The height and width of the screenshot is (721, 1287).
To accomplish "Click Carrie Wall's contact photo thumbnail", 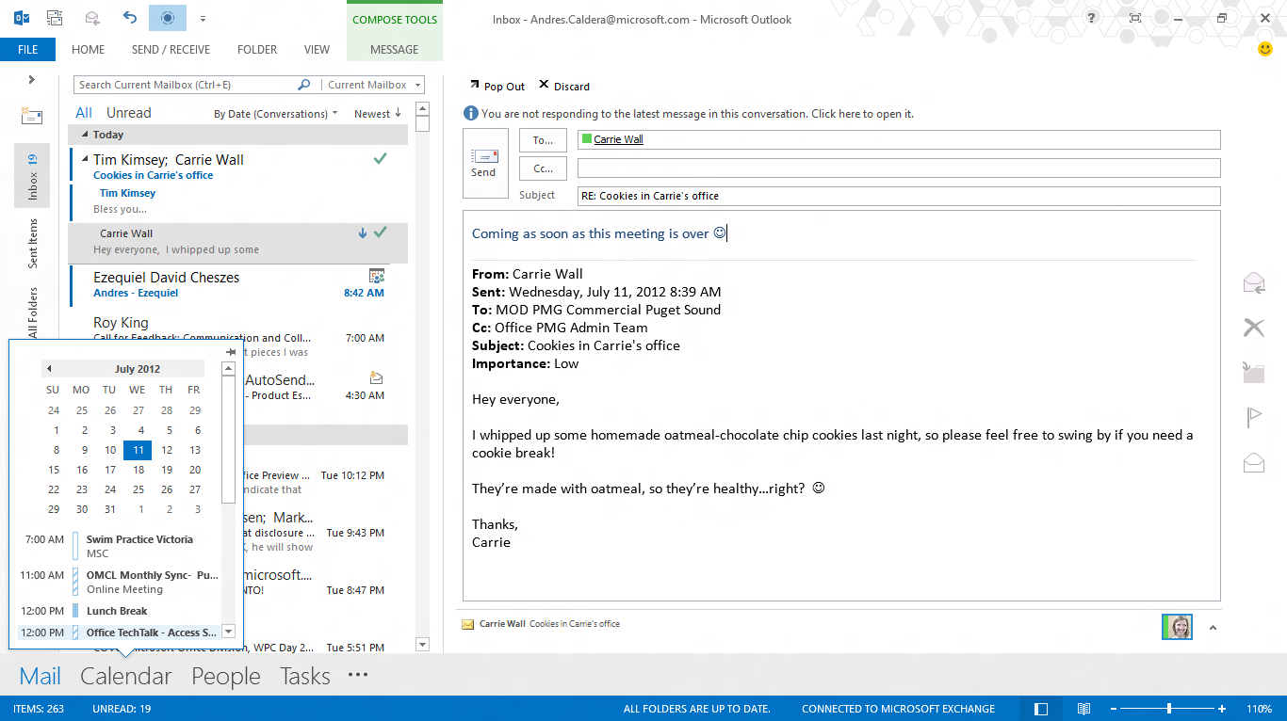I will [x=1178, y=627].
